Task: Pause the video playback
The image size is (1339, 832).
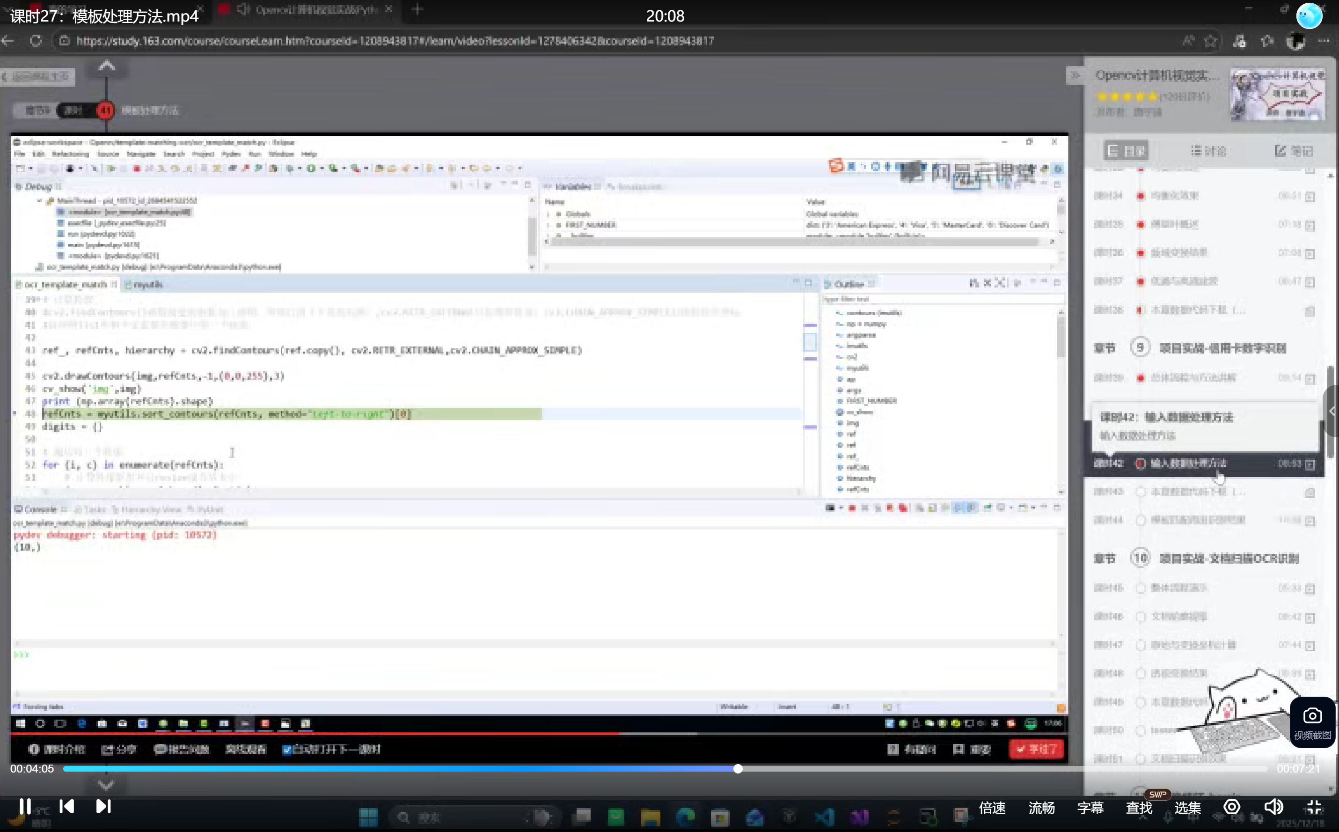Action: coord(25,806)
